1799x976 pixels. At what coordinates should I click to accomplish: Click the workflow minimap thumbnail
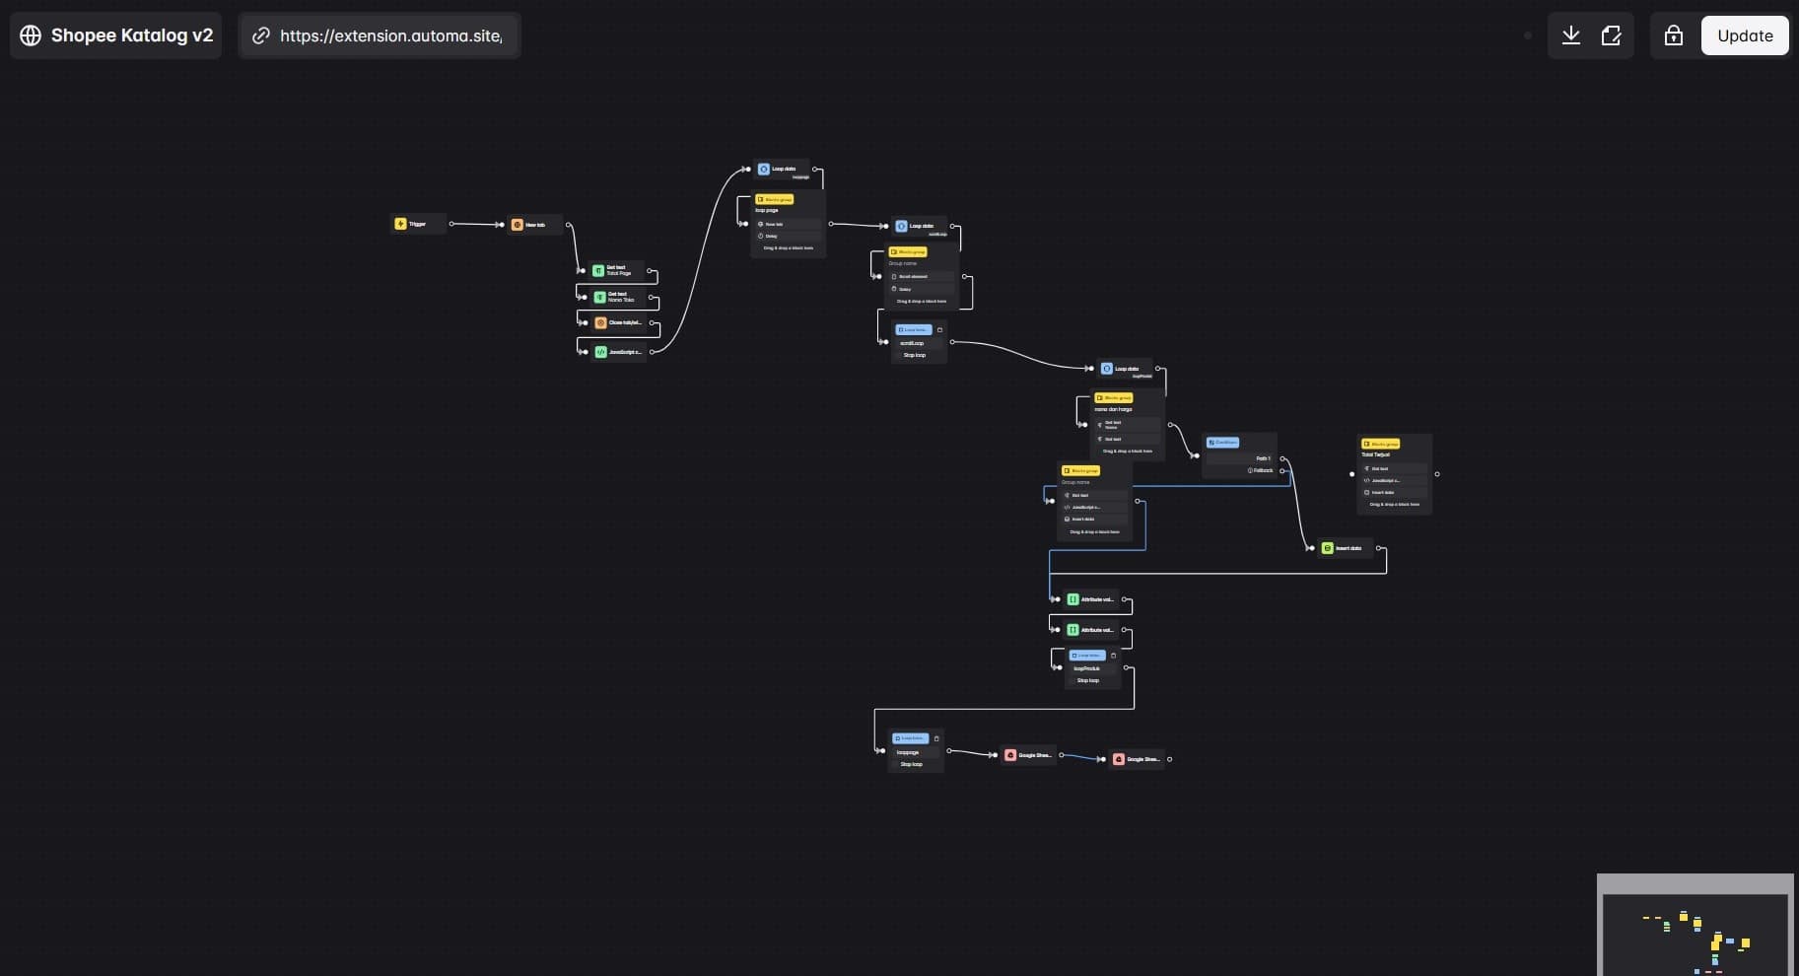[x=1695, y=933]
